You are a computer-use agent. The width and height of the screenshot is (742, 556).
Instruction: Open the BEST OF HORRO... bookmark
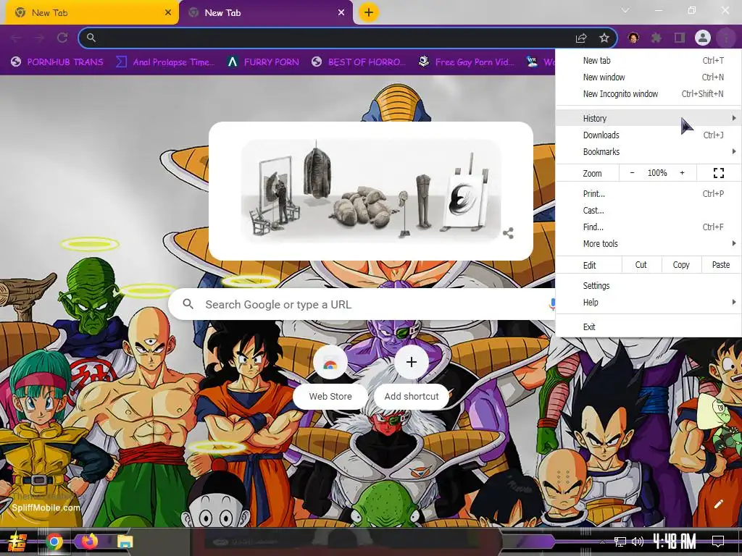coord(359,62)
